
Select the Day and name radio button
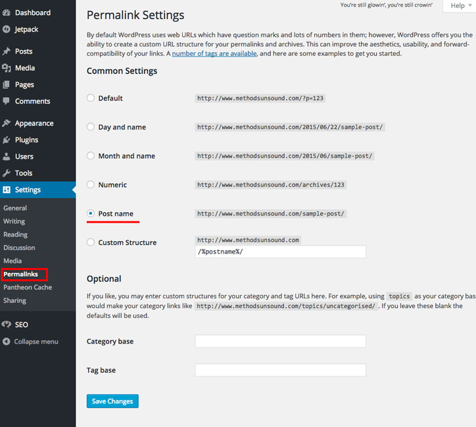pyautogui.click(x=91, y=127)
